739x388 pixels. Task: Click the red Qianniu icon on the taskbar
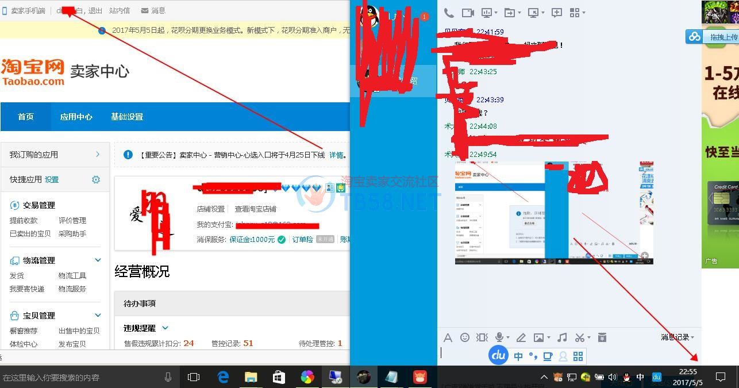pos(420,377)
